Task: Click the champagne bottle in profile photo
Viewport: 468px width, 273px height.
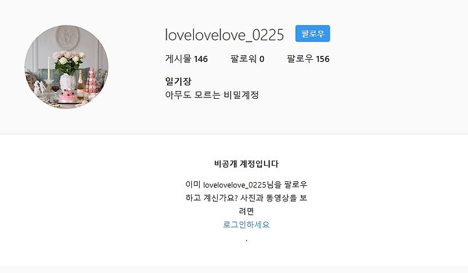Action: (81, 84)
